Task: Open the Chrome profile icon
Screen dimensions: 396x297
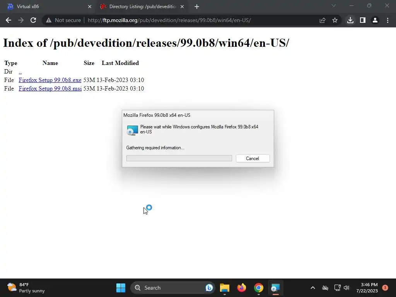Action: [375, 20]
